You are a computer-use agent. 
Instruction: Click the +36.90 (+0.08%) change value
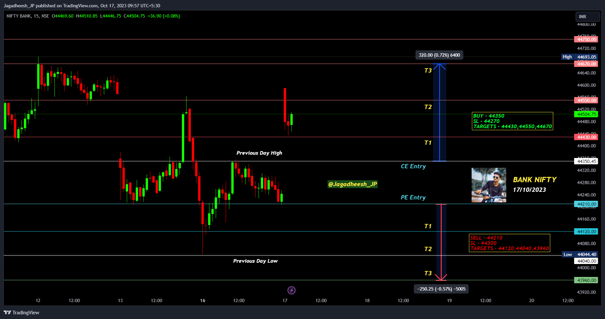(164, 16)
